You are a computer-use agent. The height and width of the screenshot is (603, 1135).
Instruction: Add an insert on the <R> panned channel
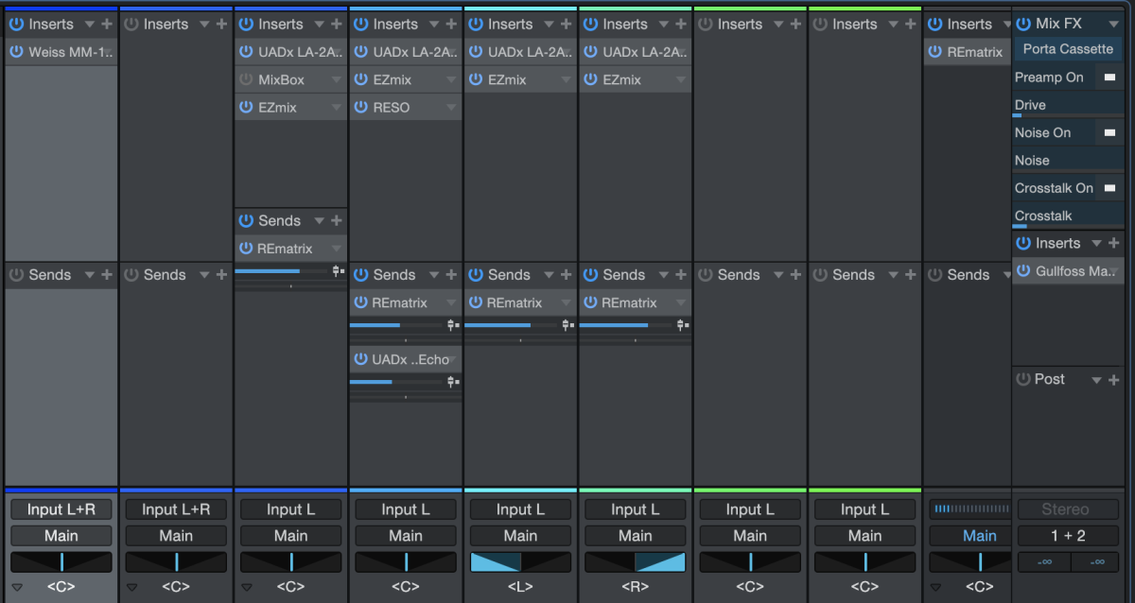(681, 24)
